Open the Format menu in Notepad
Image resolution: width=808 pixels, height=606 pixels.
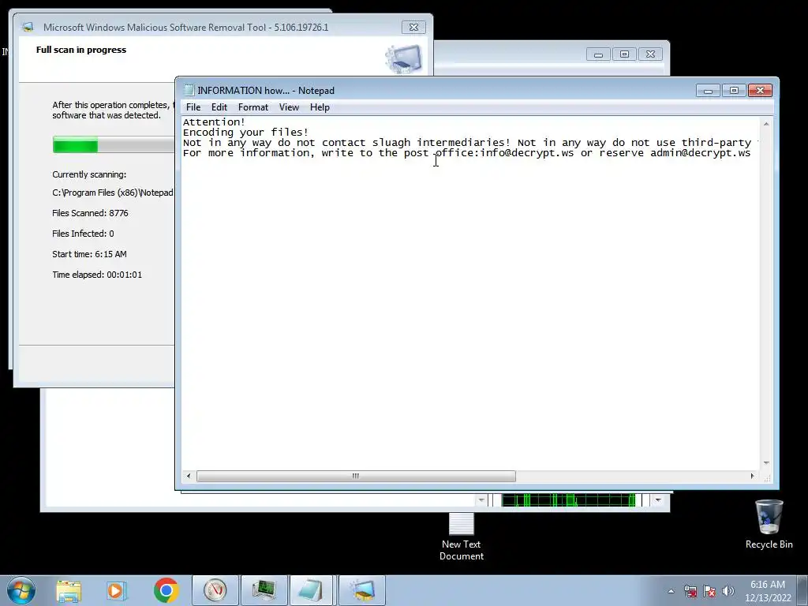[253, 107]
